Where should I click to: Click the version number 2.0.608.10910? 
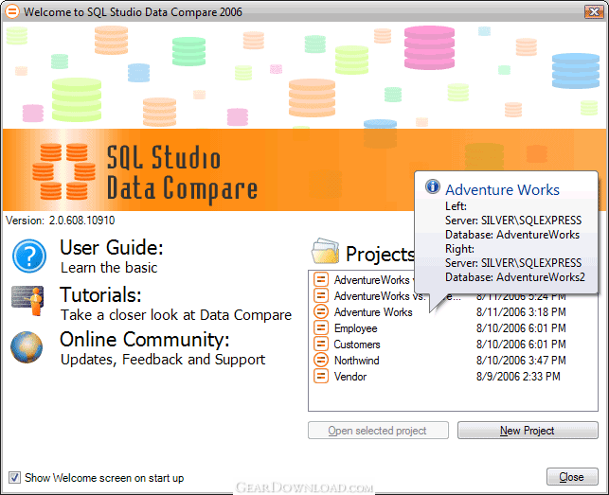pyautogui.click(x=82, y=221)
